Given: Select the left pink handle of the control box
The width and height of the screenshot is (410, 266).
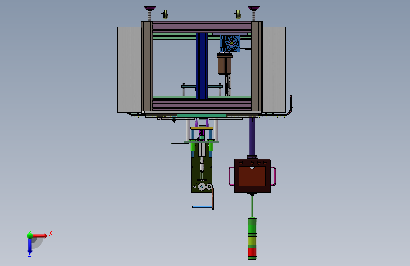Looking at the screenshot, I should coord(231,176).
